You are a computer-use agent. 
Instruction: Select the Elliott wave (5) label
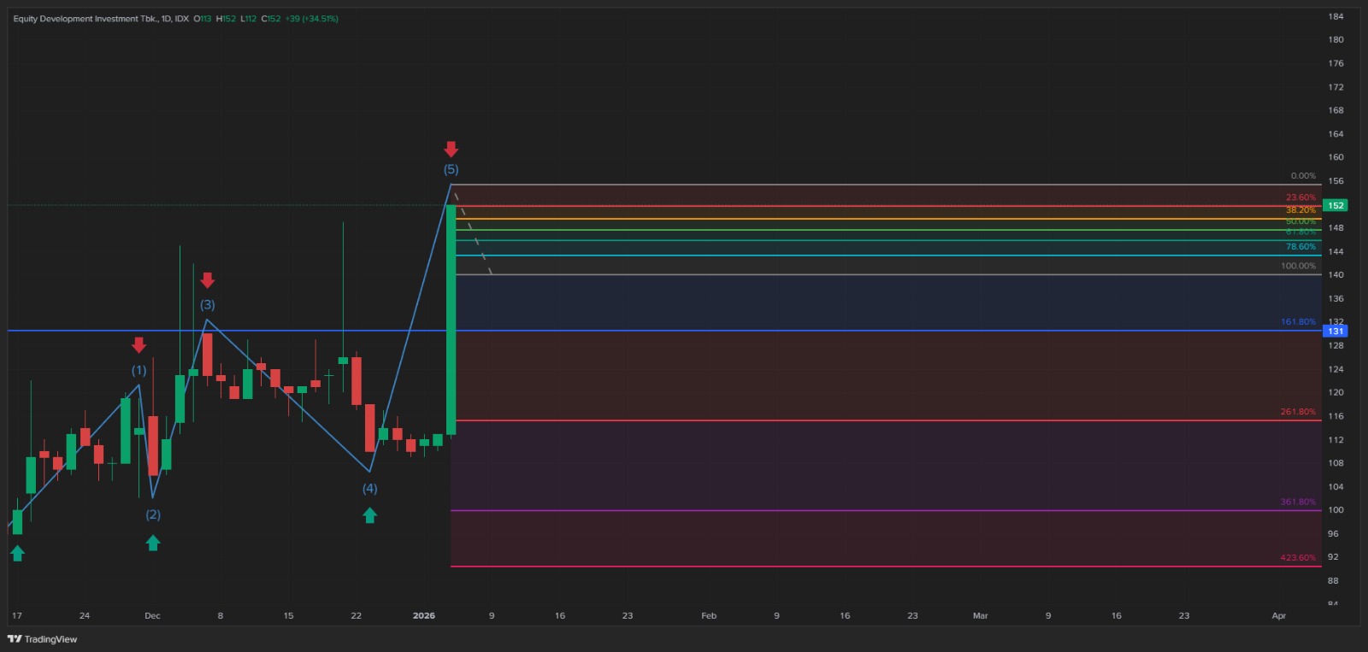(451, 169)
